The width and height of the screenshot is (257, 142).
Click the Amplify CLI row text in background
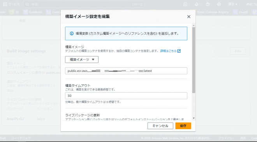coord(16,119)
